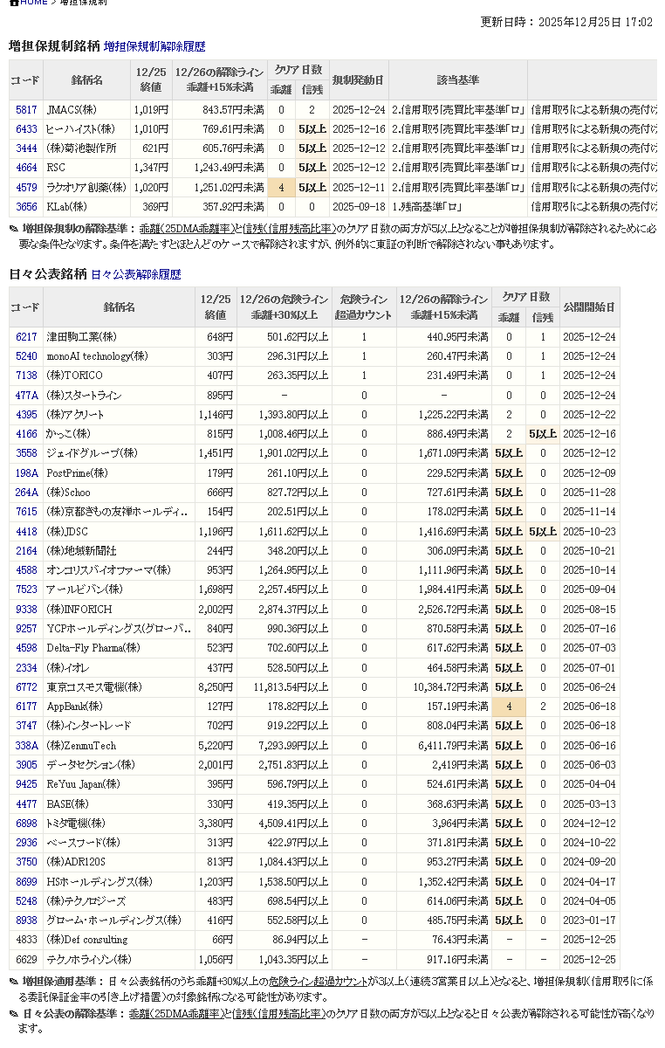Click the pencil icon beside 日々公表の解除基準

[13, 1014]
